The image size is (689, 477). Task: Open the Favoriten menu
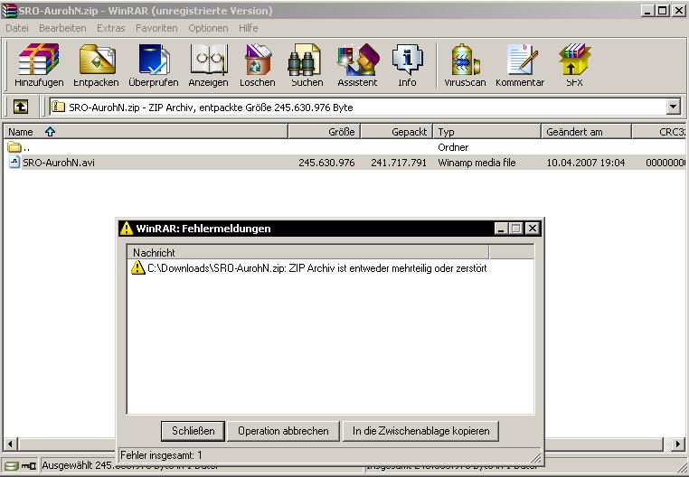point(156,28)
